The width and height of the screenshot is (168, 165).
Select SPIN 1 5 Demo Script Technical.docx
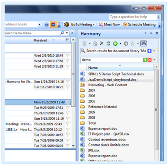point(116,74)
